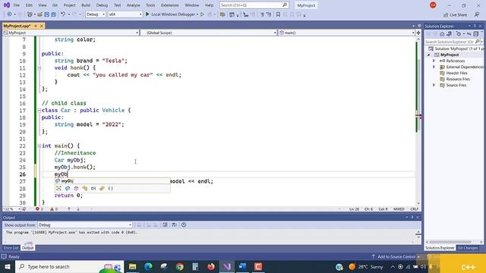
Task: Switch views icon in Solution Explorer toolbar
Action: pyautogui.click(x=449, y=33)
